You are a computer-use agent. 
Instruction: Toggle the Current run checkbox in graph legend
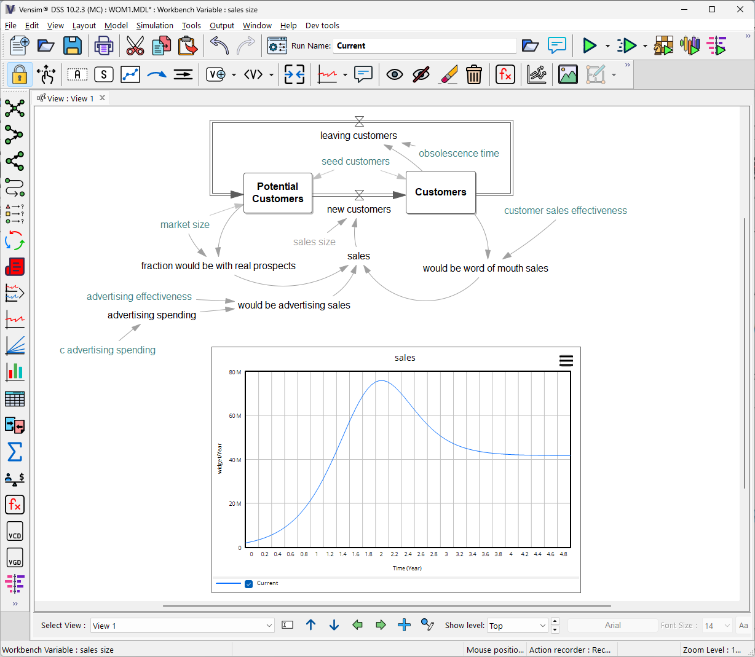coord(249,584)
